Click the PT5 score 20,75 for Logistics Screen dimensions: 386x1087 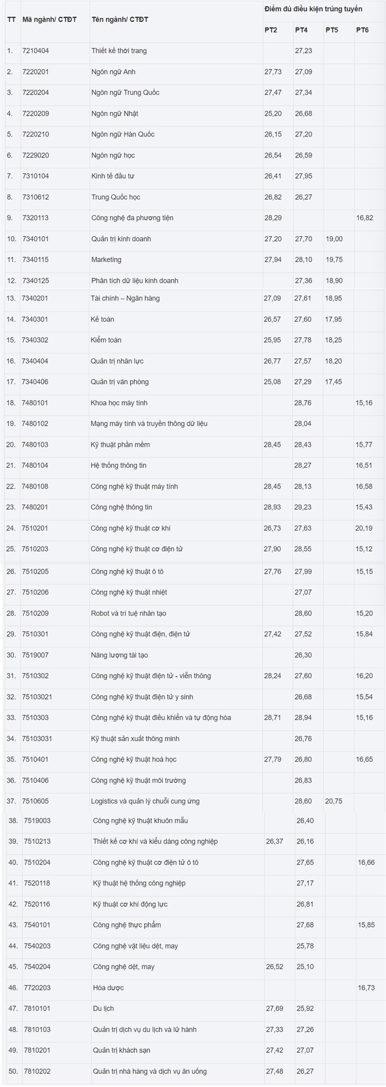point(334,801)
